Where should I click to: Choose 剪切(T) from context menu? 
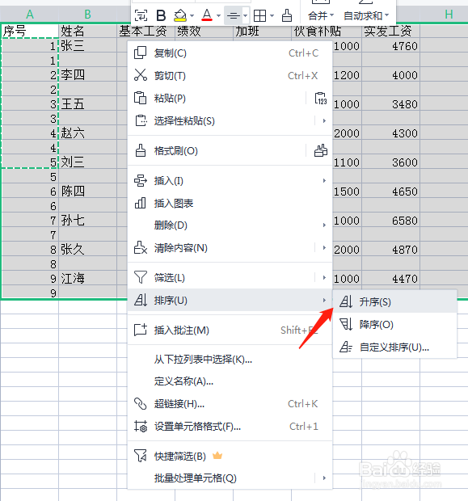230,76
